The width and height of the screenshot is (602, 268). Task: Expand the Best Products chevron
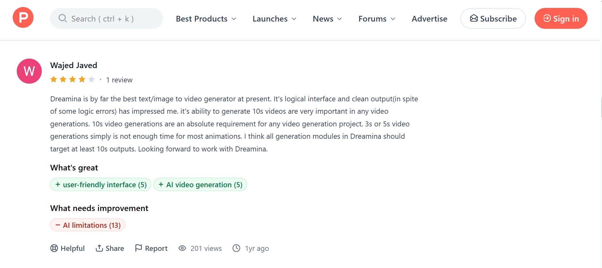click(x=234, y=19)
